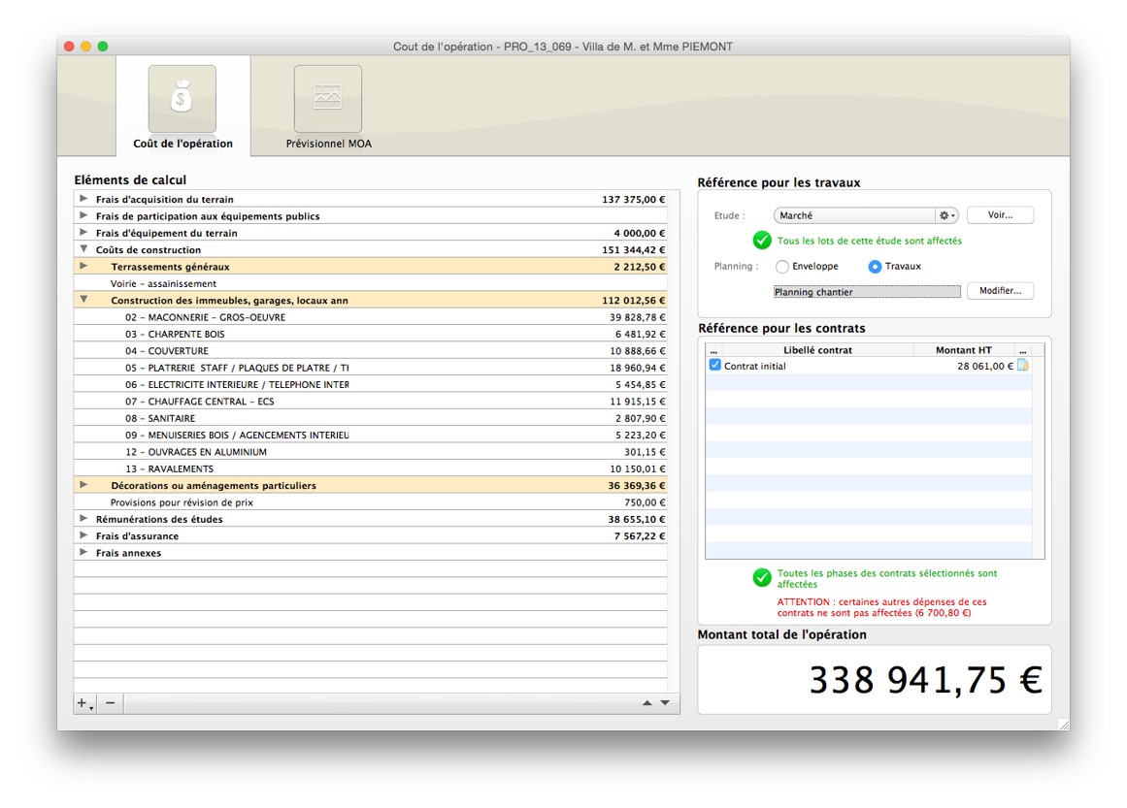The height and width of the screenshot is (808, 1127).
Task: Click the Planning chantier field
Action: pos(867,292)
